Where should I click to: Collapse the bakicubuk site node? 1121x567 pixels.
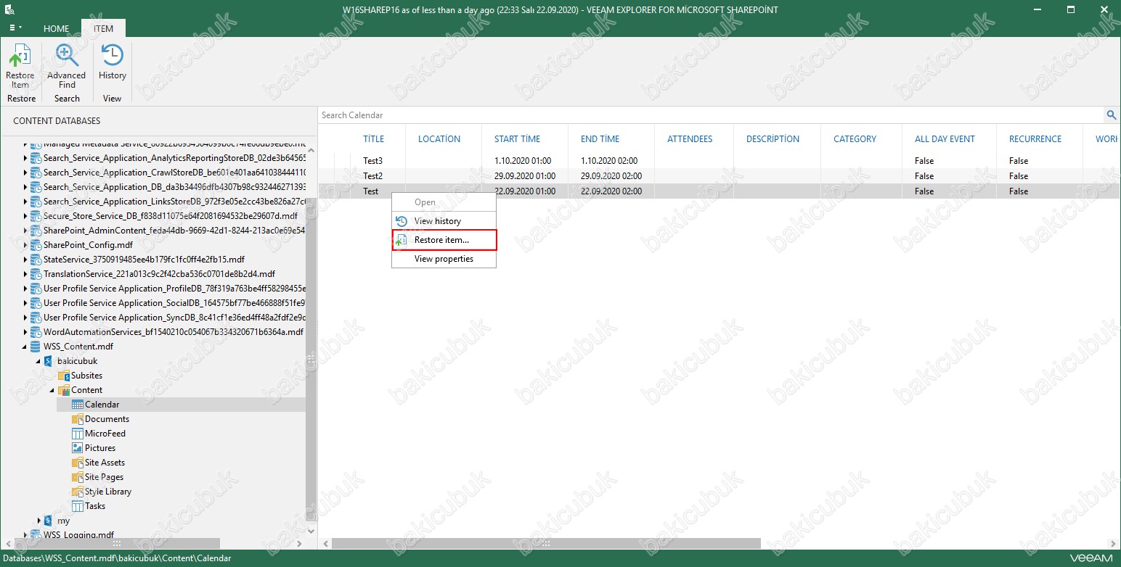point(38,361)
